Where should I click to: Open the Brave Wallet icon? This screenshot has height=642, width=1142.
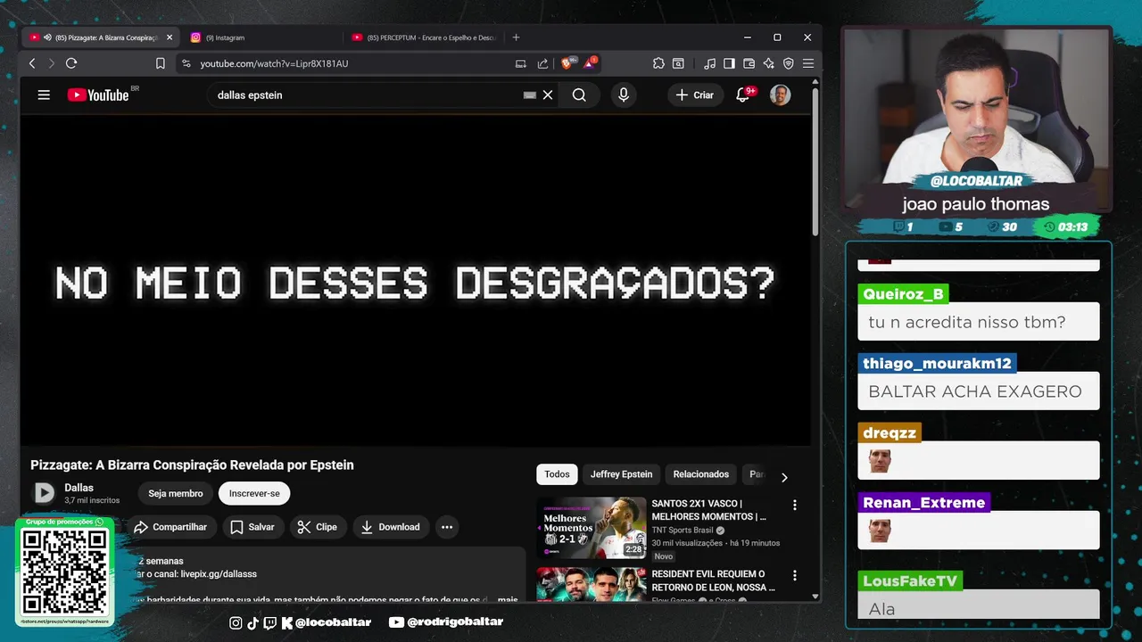point(749,63)
